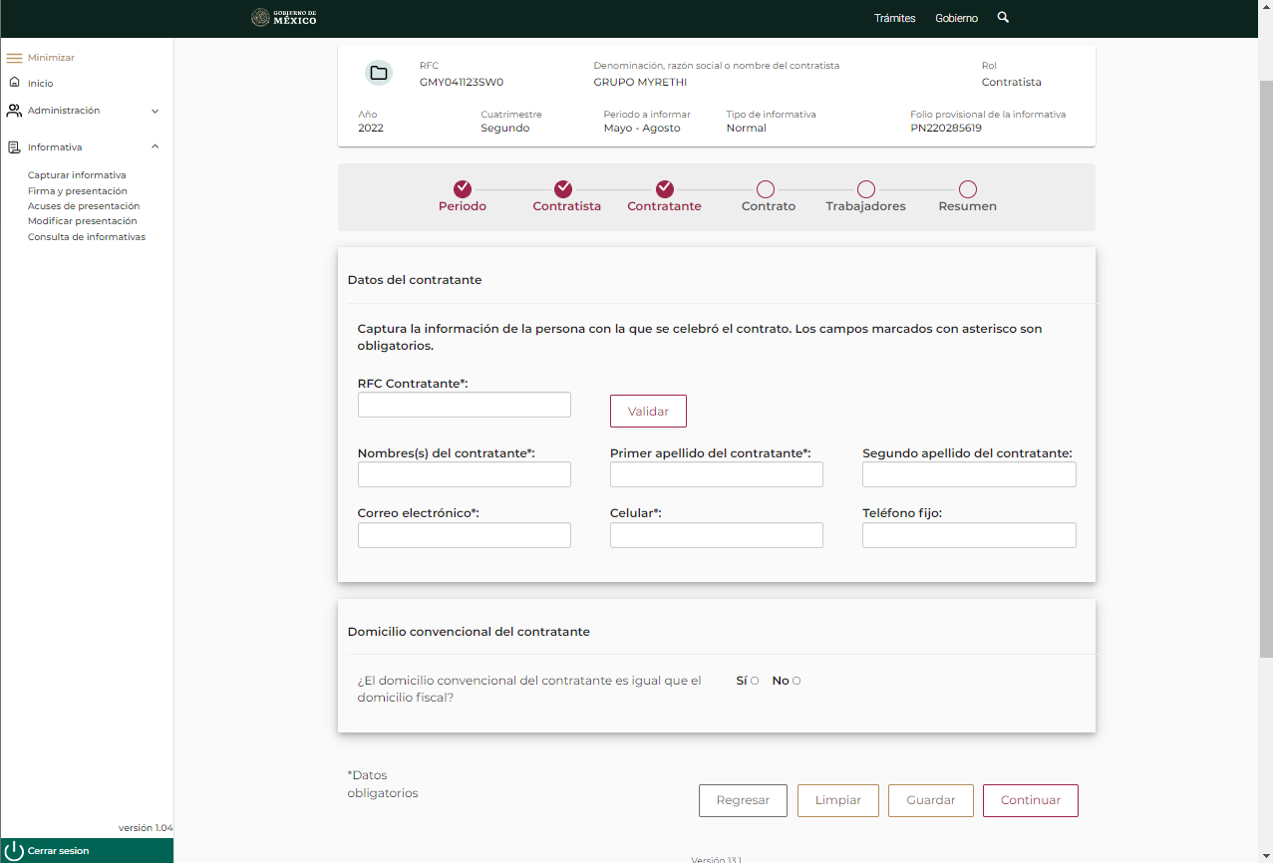Expand the Administración sidebar section

tap(155, 111)
